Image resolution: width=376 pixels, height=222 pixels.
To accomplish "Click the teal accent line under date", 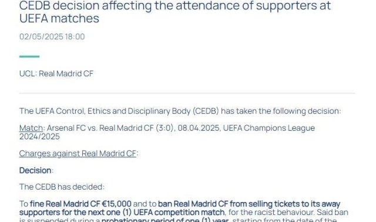I will coord(29,56).
